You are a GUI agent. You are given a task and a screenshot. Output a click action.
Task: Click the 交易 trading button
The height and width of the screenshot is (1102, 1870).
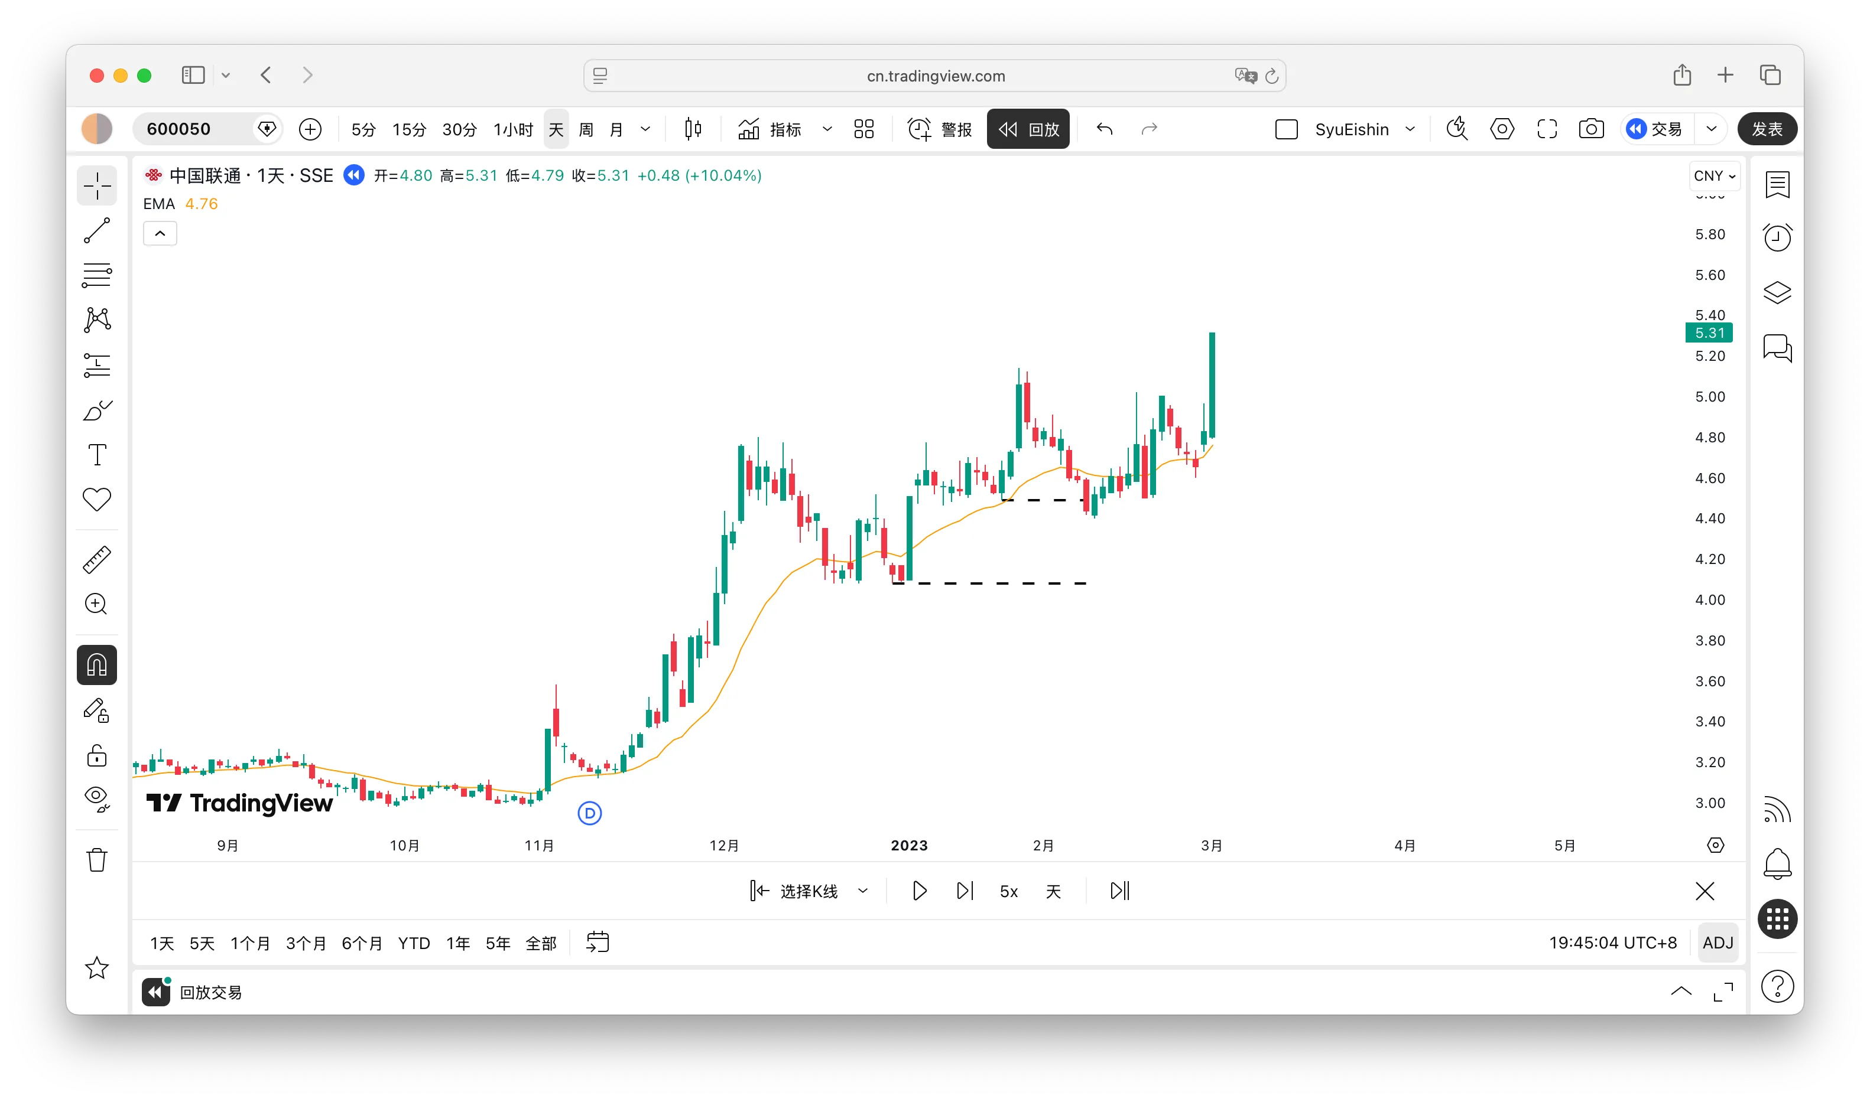coord(1654,129)
